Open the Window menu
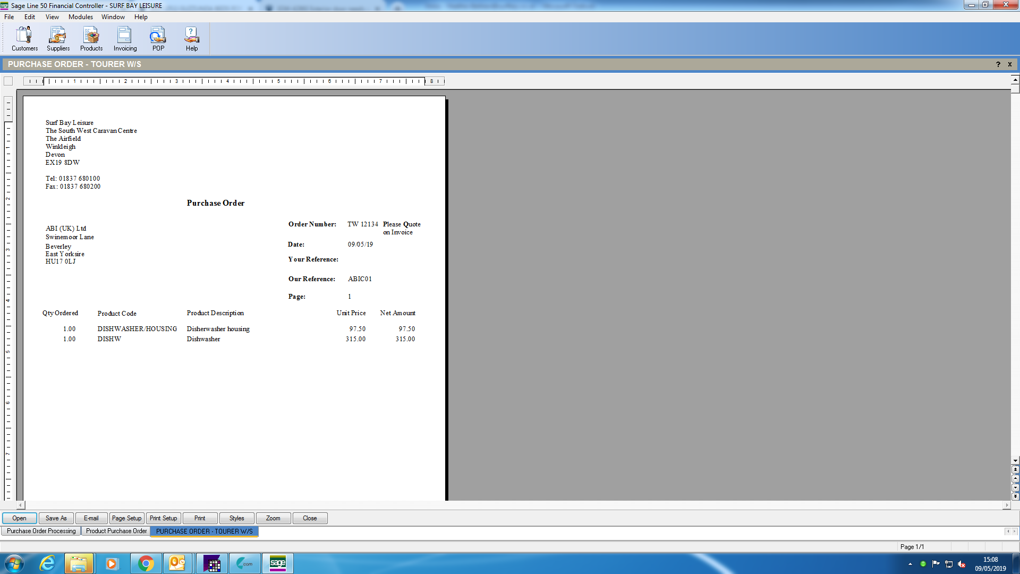Viewport: 1020px width, 574px height. click(113, 17)
